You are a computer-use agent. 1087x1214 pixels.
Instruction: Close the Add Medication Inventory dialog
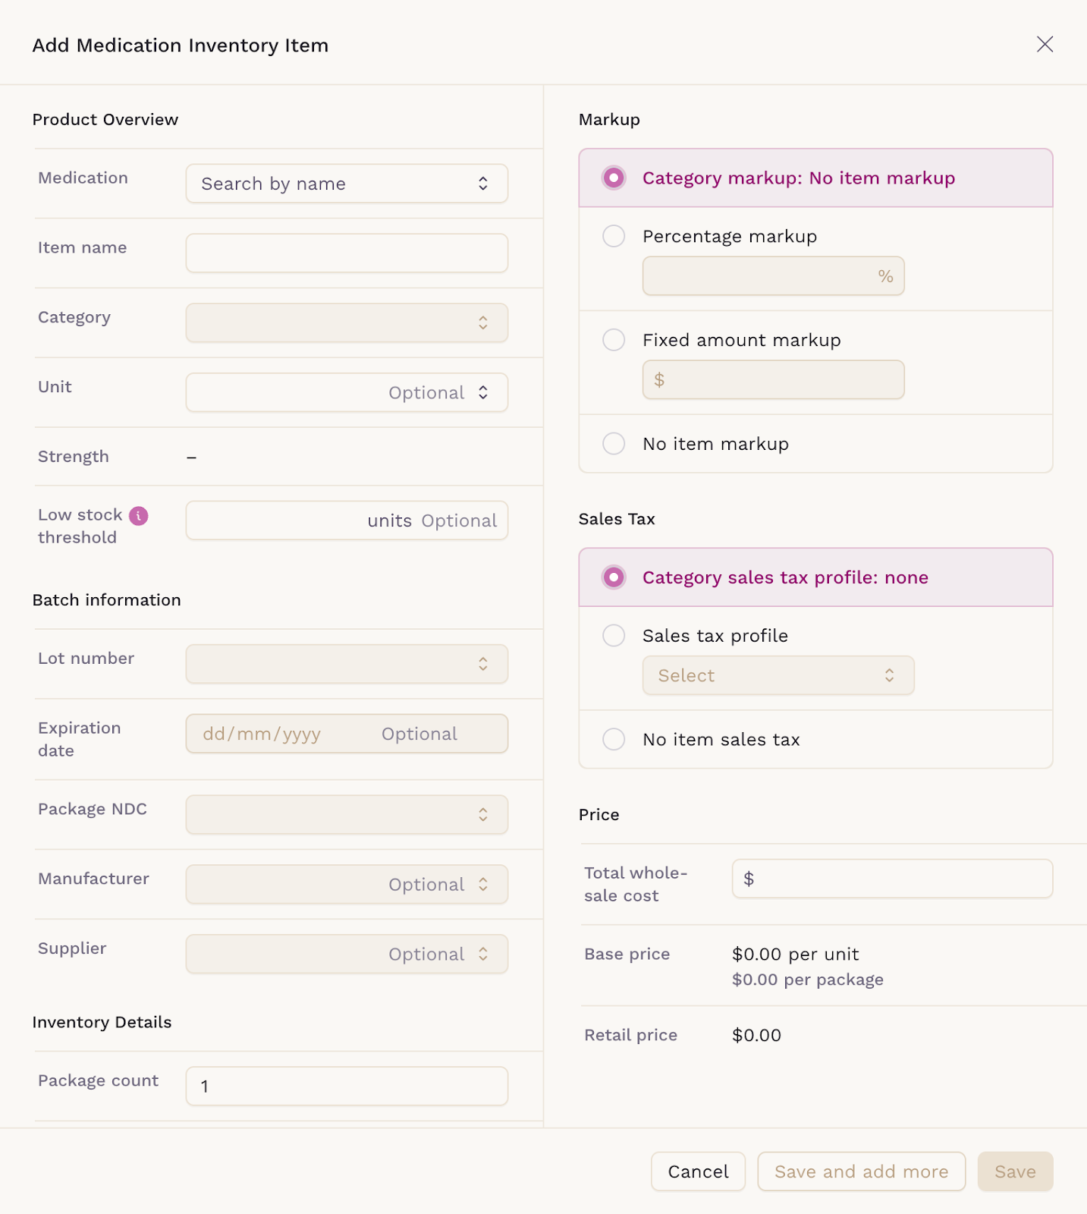pos(1045,45)
